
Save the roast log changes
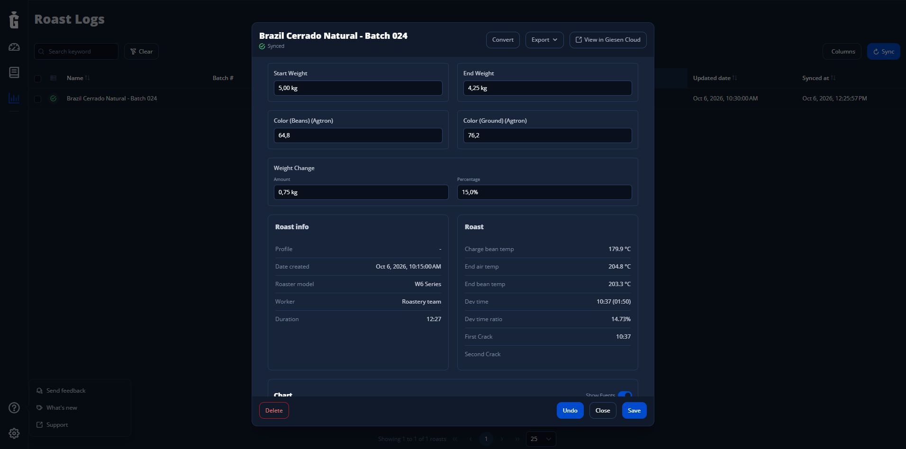[x=634, y=411]
